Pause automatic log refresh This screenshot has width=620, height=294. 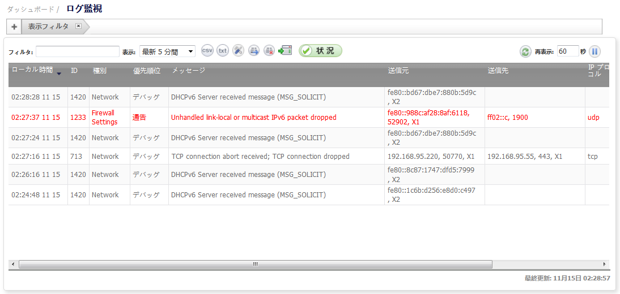(x=594, y=51)
